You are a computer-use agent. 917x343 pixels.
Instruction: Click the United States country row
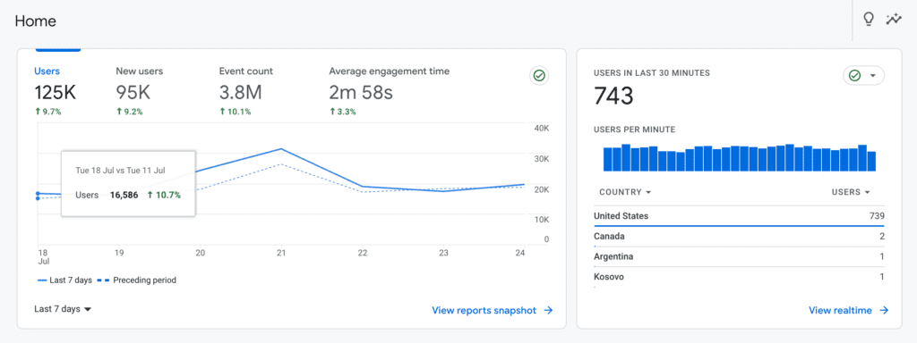pos(739,216)
